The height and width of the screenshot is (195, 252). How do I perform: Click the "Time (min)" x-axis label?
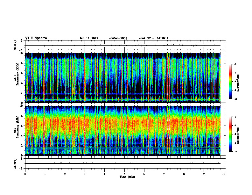click(127, 177)
